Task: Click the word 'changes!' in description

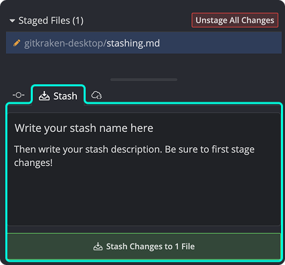Action: coord(33,163)
